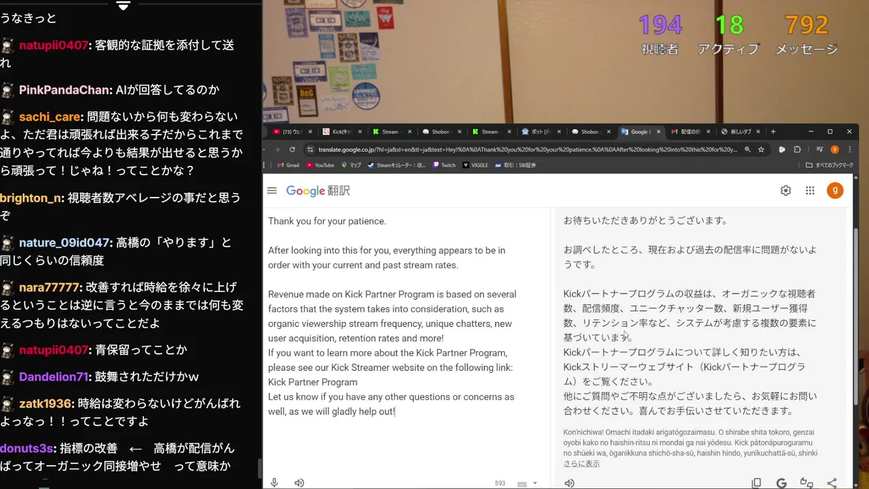The height and width of the screenshot is (489, 869).
Task: Click nature_09id047 username in chat
Action: point(64,242)
